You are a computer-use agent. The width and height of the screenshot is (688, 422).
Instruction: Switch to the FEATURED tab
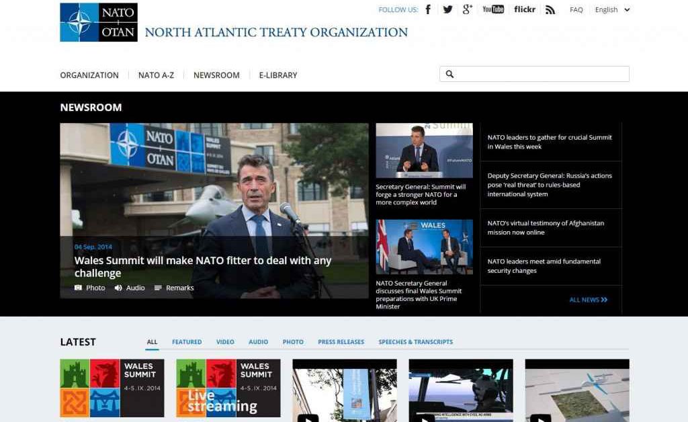point(187,342)
